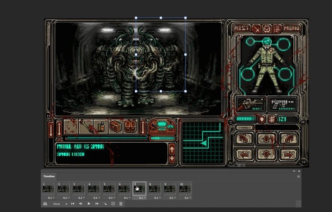
Task: Expand frame 5 delay time dropdown
Action: pos(111,197)
